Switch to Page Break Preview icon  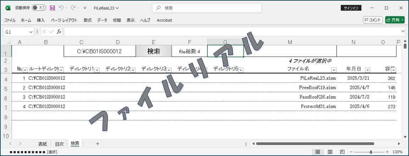[342, 152]
